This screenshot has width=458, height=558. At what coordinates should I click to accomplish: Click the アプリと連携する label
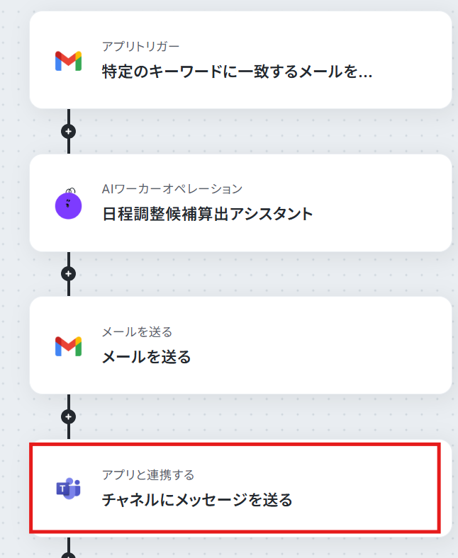(147, 474)
